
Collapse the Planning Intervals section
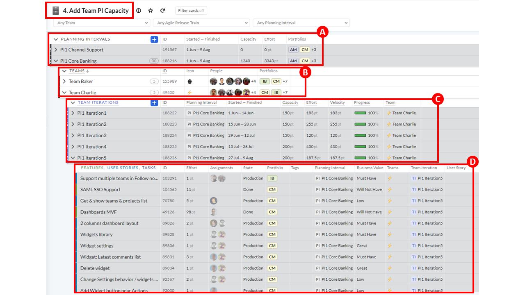[56, 39]
